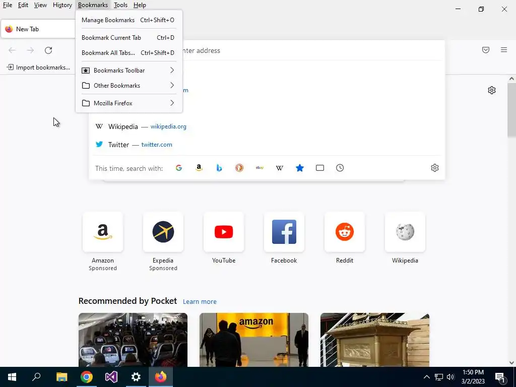
Task: Select the New Tab tab
Action: [38, 29]
